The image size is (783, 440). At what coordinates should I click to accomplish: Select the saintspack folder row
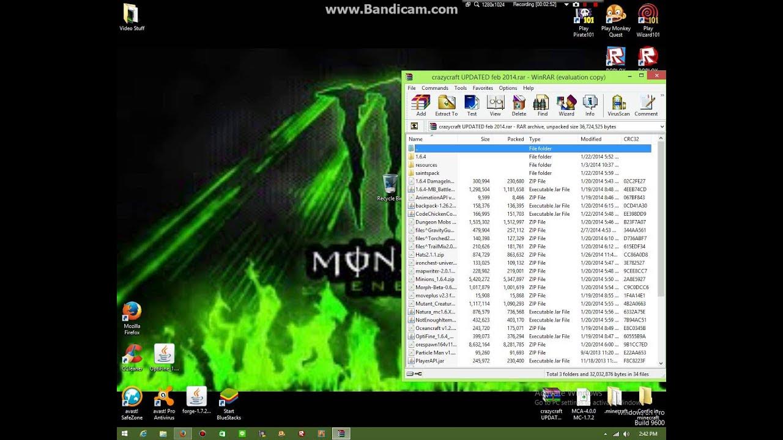pyautogui.click(x=529, y=173)
